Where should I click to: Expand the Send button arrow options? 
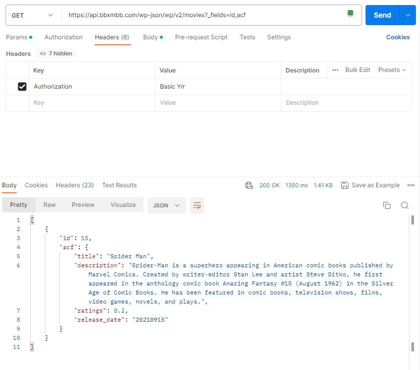(x=407, y=15)
